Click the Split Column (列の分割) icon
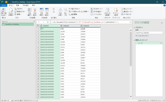This screenshot has height=102, width=166. point(60,10)
